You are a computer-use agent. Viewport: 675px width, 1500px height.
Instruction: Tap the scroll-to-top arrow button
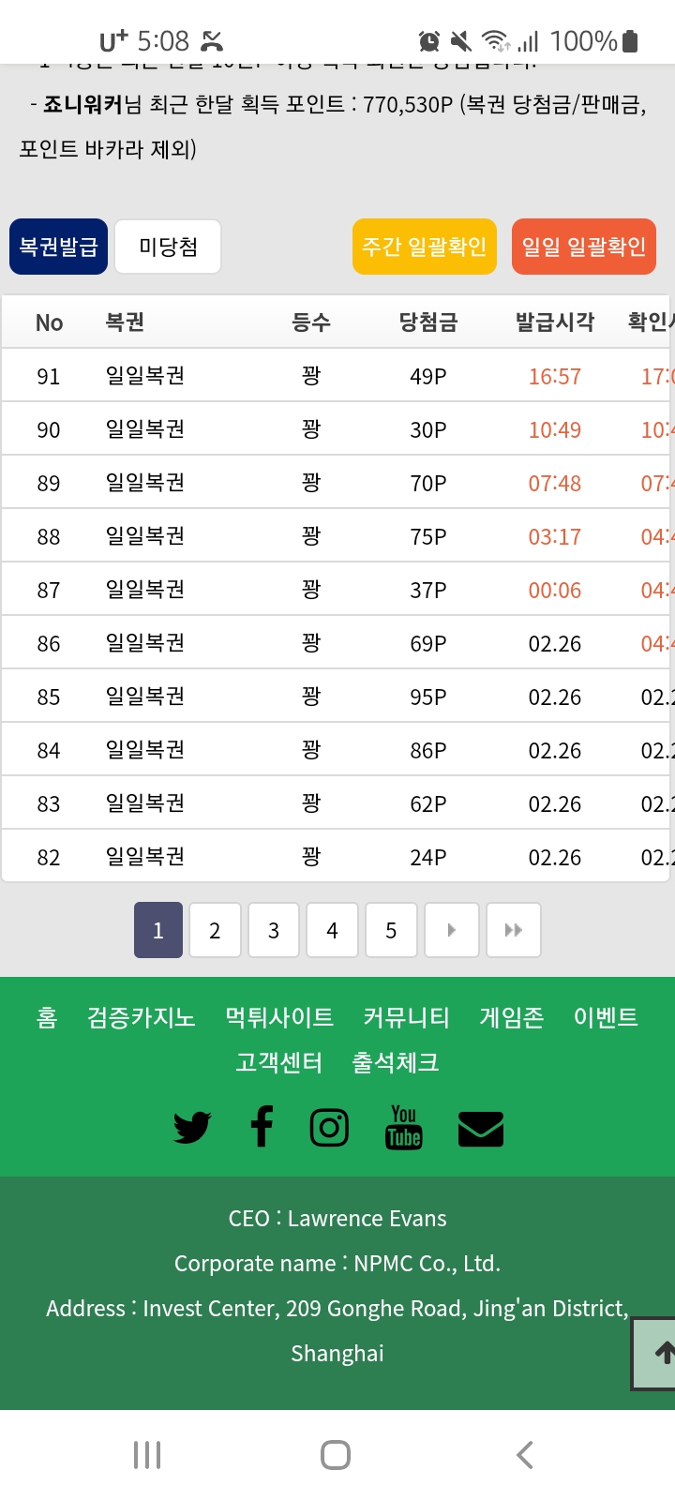pos(654,1353)
